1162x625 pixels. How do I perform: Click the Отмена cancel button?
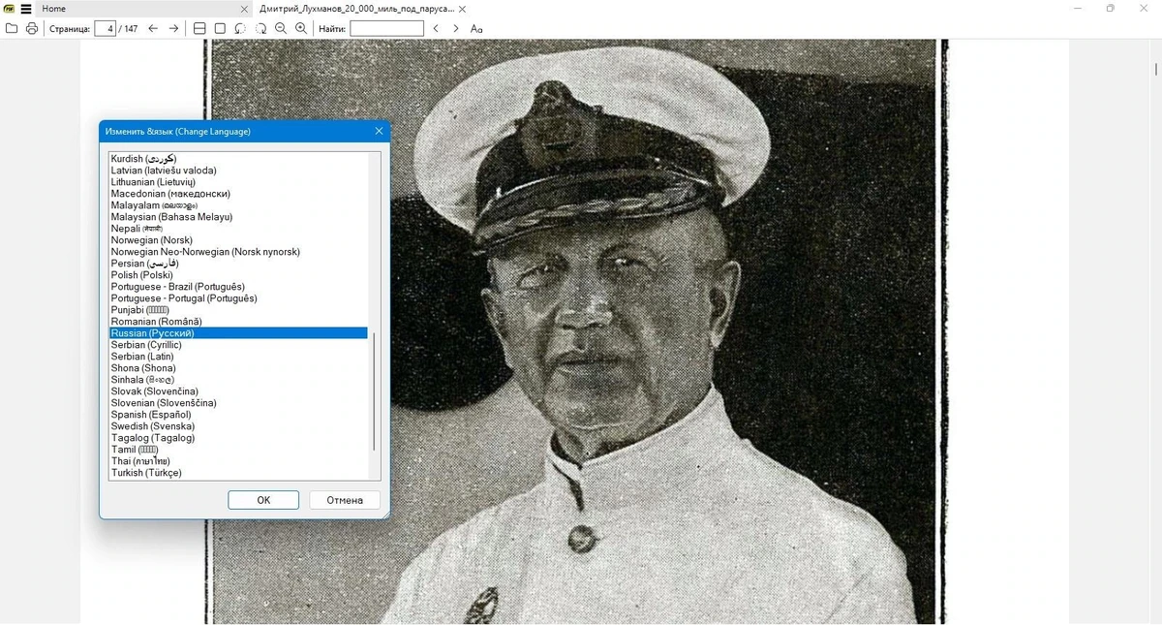[x=345, y=500]
